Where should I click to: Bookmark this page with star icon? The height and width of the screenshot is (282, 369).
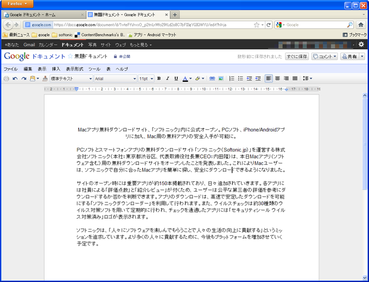[x=257, y=25]
